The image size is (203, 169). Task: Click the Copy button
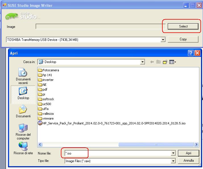(x=183, y=39)
